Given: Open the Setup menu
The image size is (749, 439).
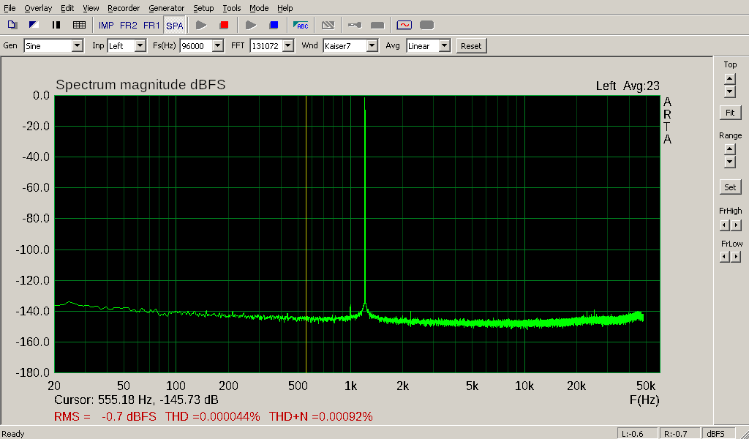Looking at the screenshot, I should 203,8.
